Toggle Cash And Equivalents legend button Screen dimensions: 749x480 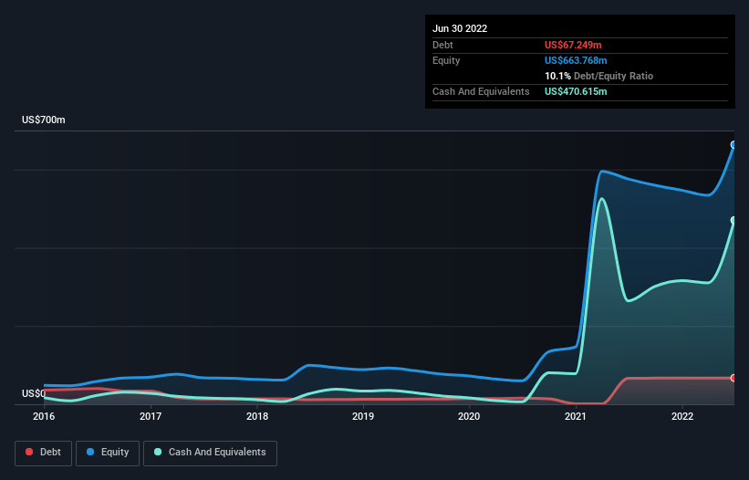click(210, 453)
